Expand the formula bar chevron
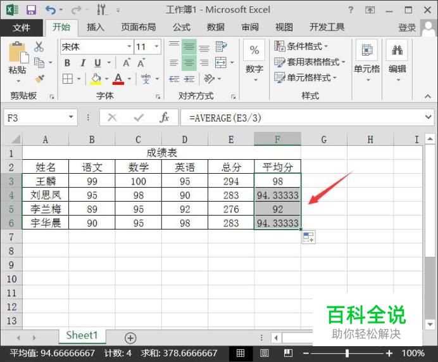 point(429,117)
